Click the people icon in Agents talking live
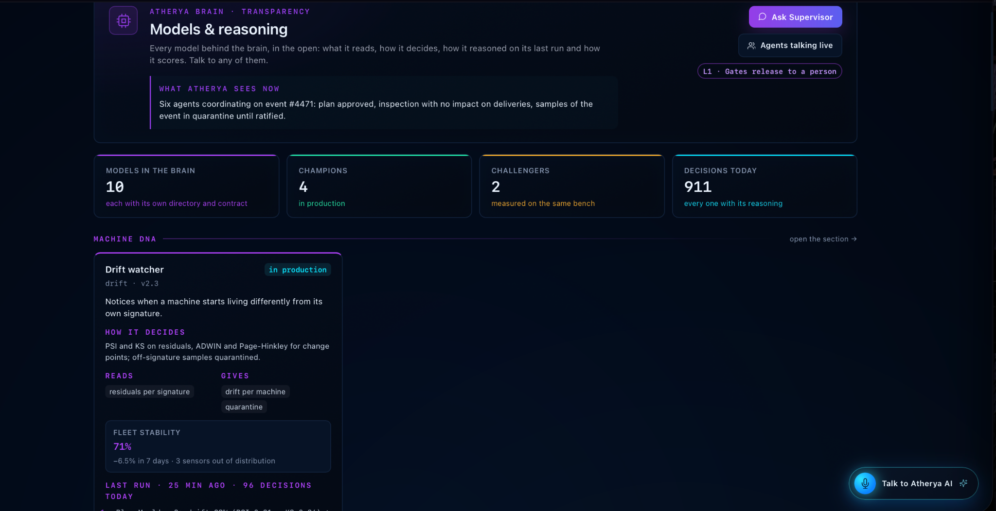The height and width of the screenshot is (511, 996). tap(751, 46)
